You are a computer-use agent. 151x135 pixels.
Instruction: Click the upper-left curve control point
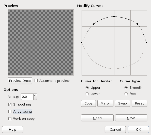[93, 24]
